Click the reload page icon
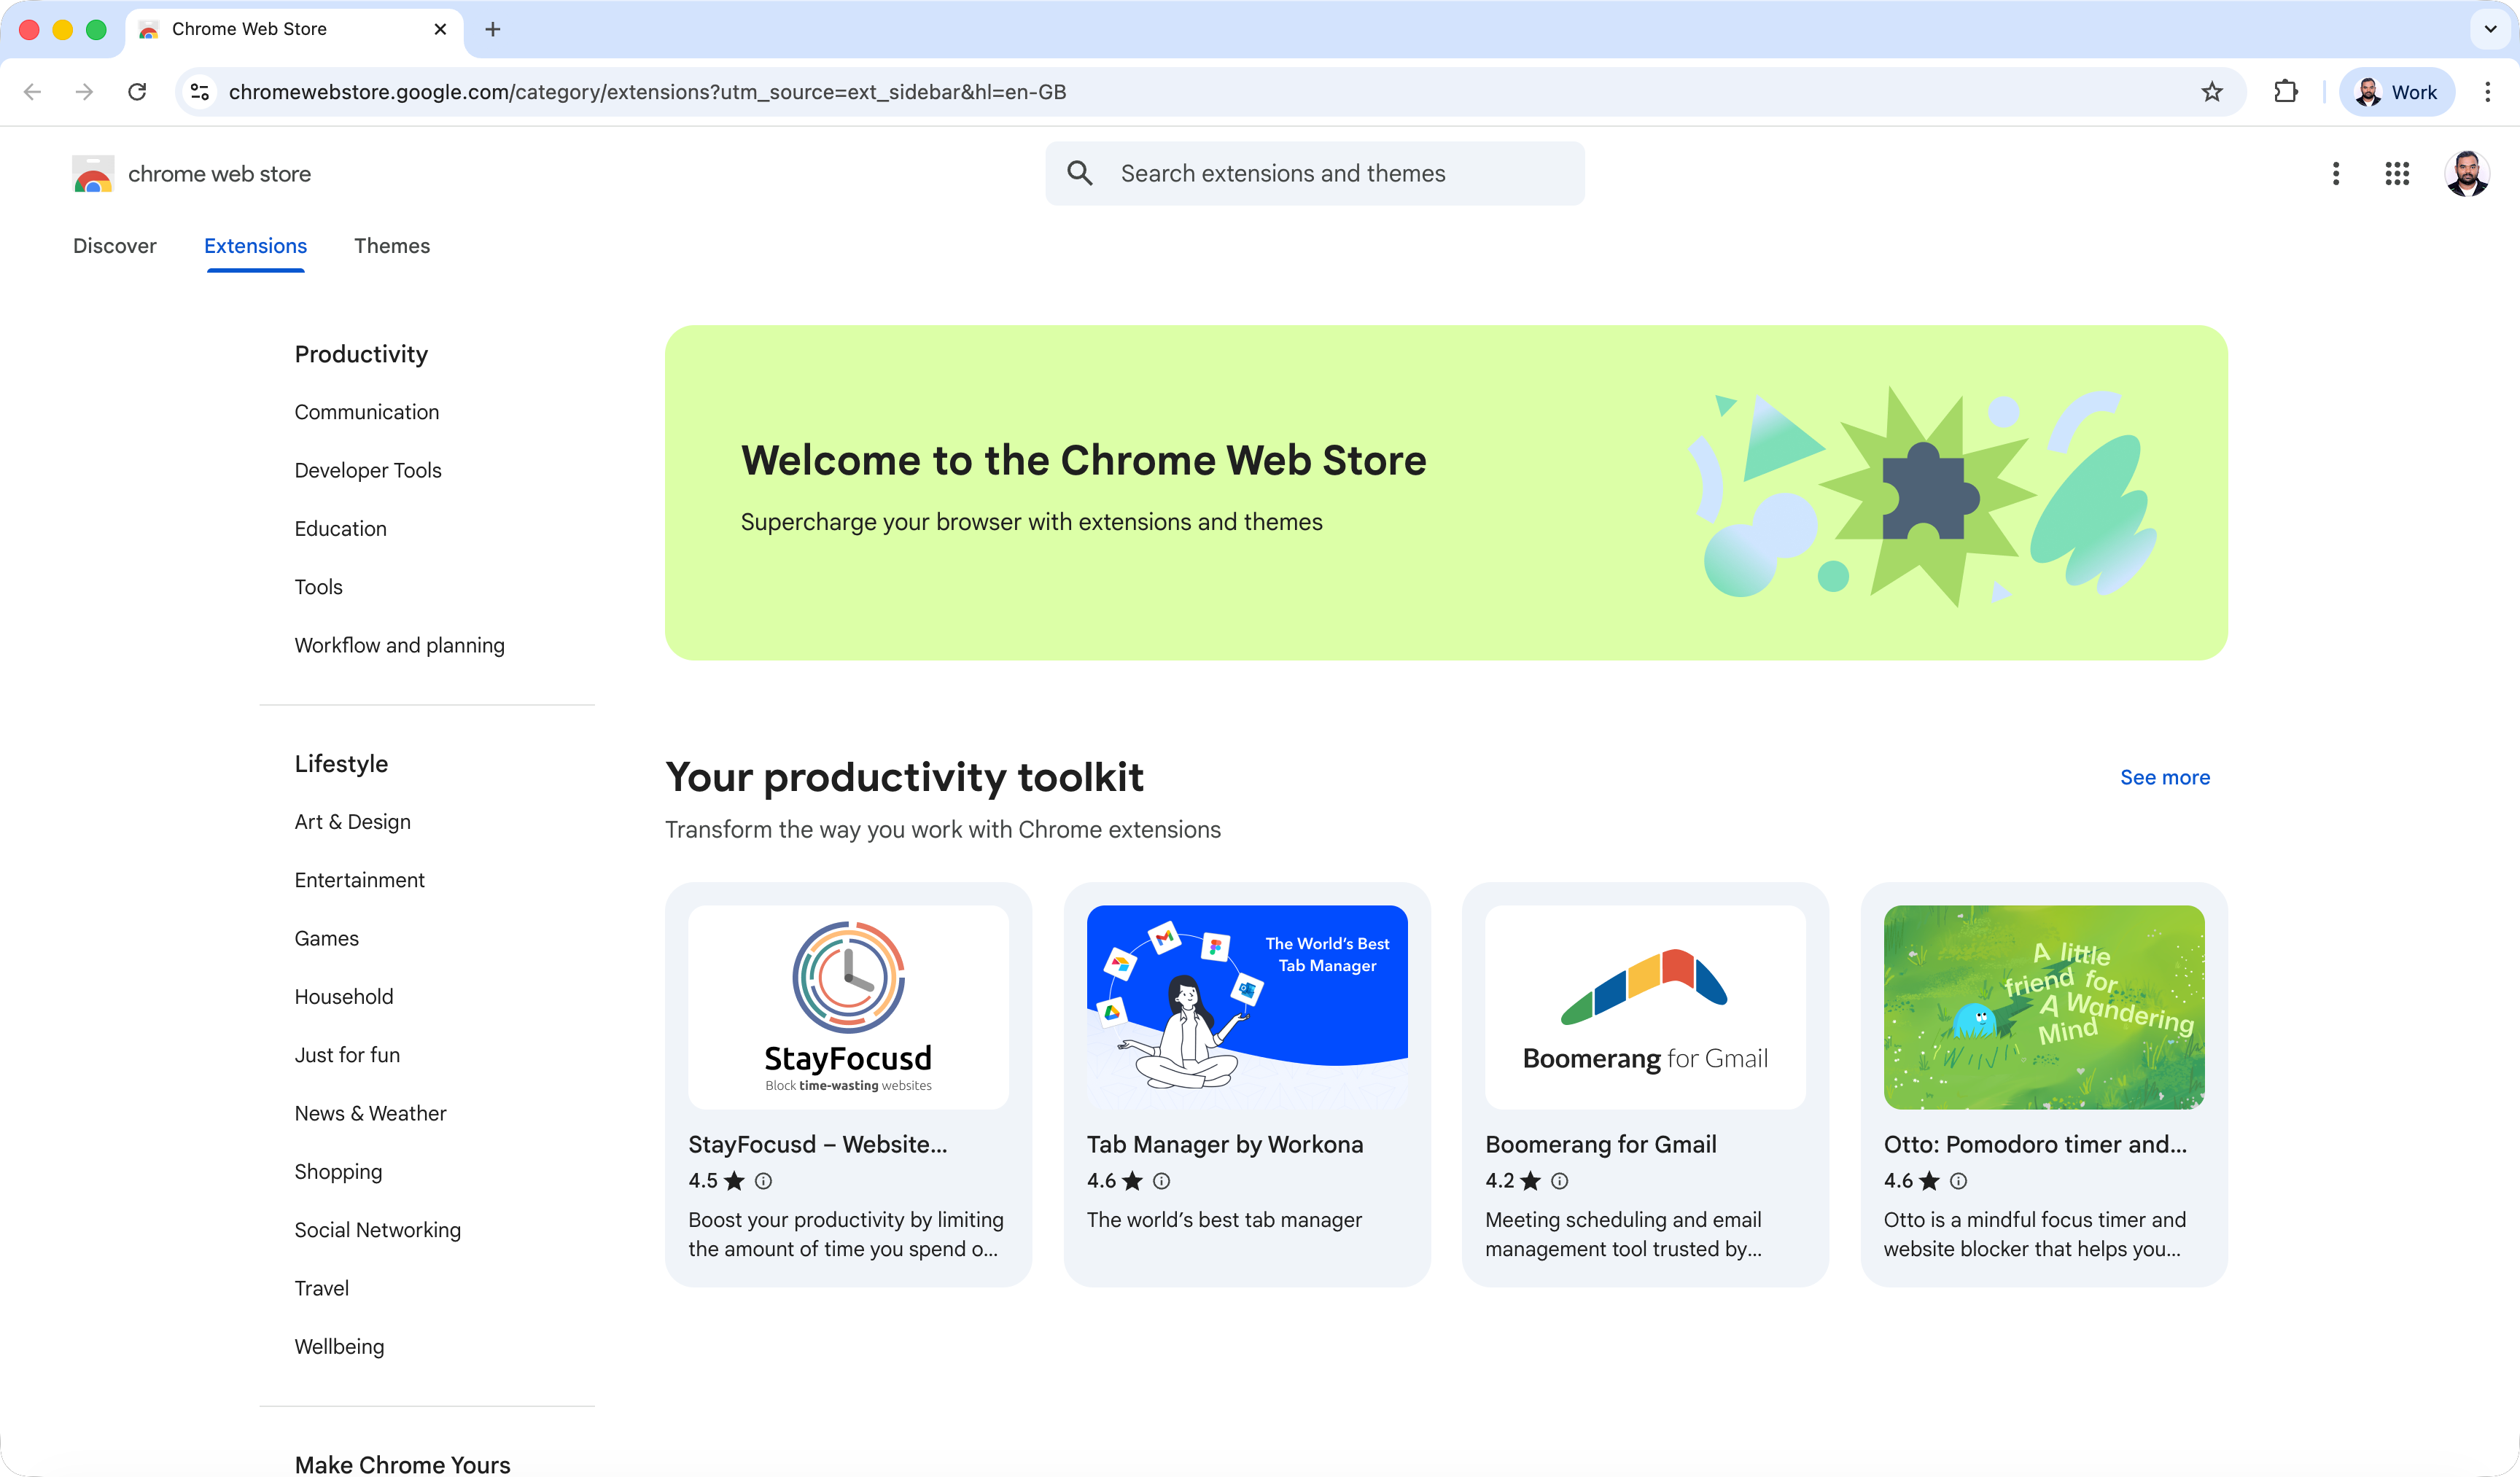2520x1477 pixels. click(138, 91)
